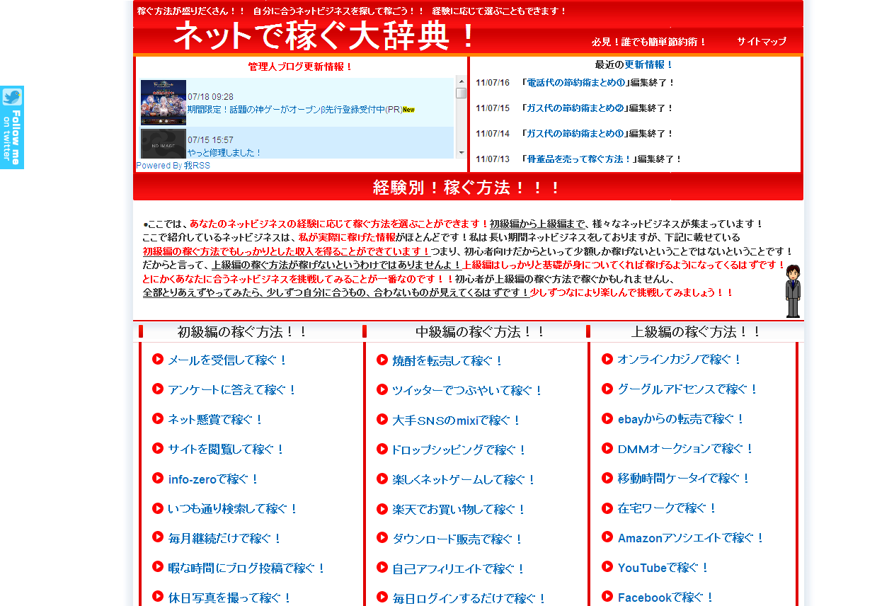Click bullet icon beside ドロップシッピングで稼ぐ

tap(382, 449)
